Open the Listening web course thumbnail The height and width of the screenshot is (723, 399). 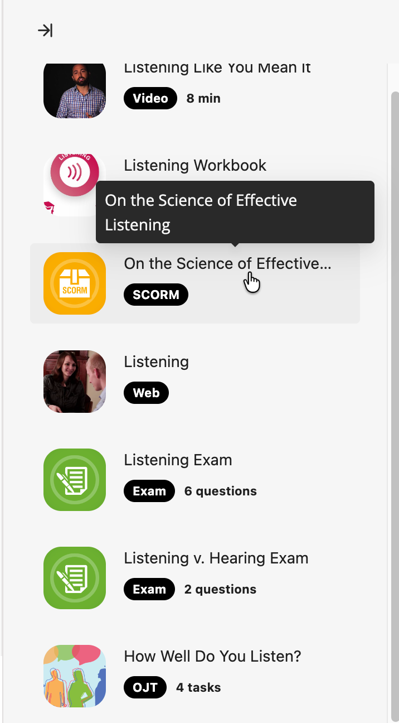pyautogui.click(x=75, y=382)
